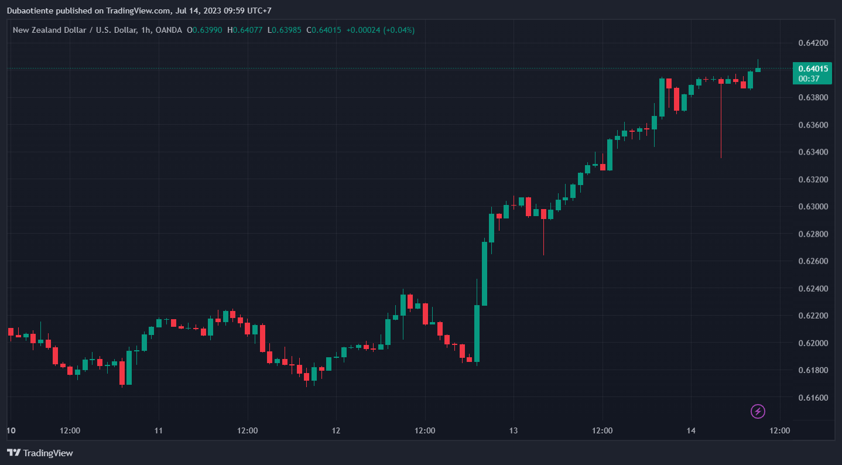Click the low value L0.63985
The height and width of the screenshot is (465, 842).
tap(285, 30)
